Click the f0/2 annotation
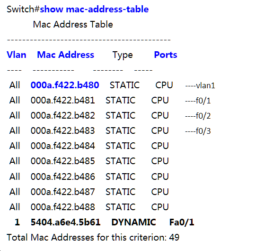 (x=198, y=116)
